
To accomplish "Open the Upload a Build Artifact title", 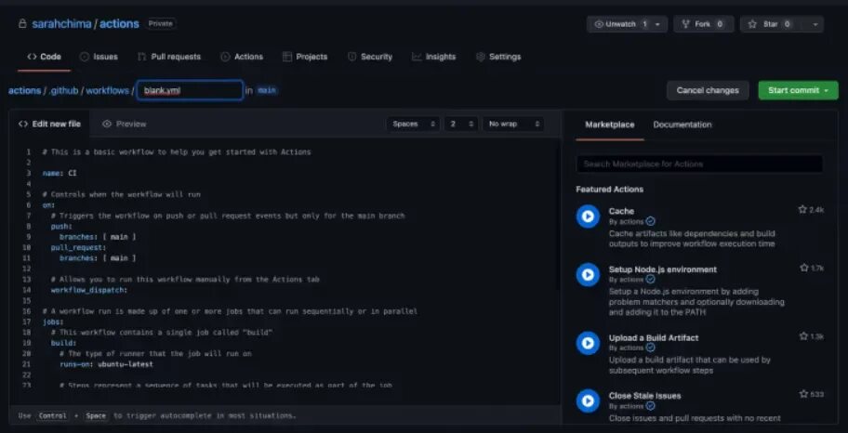I will tap(654, 338).
